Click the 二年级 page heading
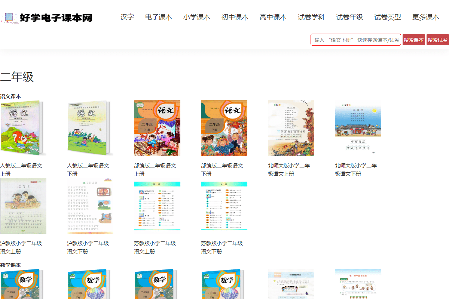The width and height of the screenshot is (449, 299). [17, 77]
